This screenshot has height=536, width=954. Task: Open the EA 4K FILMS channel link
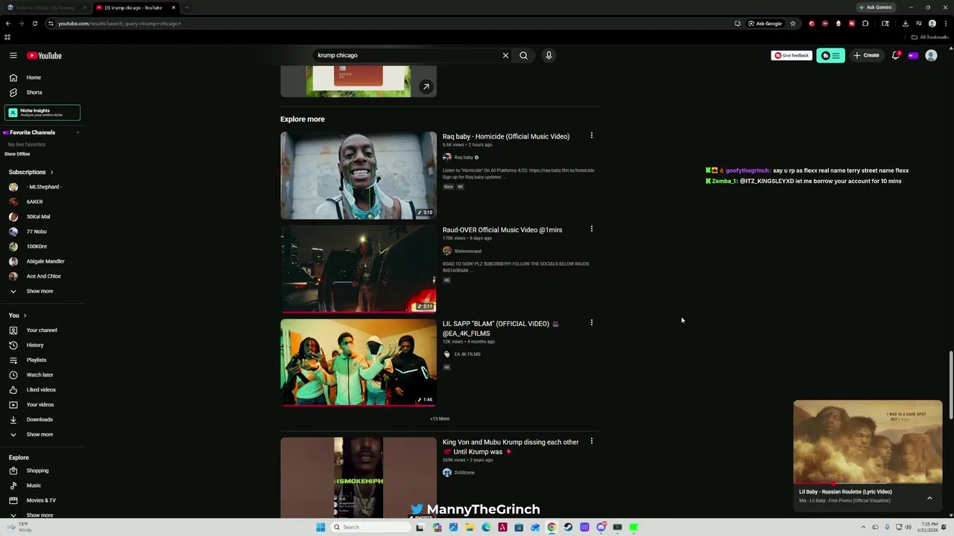coord(467,354)
